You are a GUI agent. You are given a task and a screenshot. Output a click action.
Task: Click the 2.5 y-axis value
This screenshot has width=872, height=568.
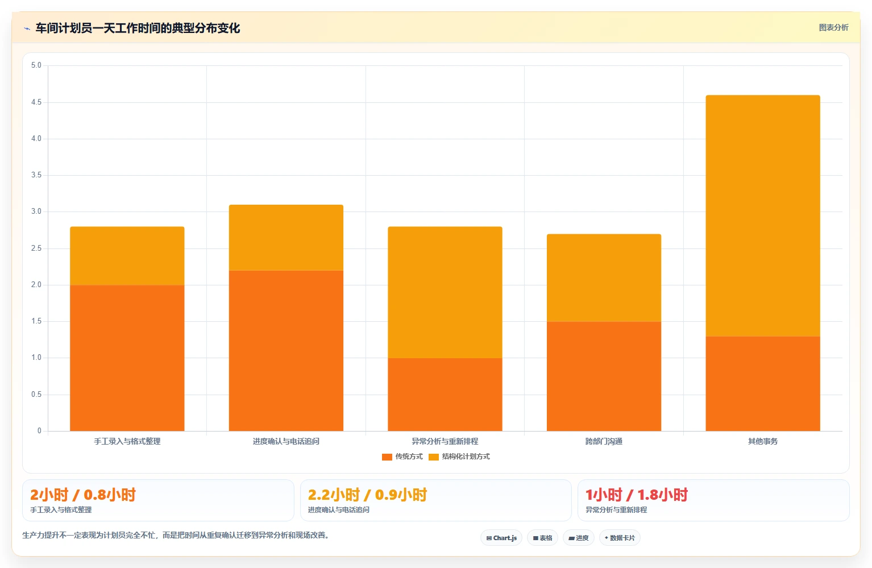tap(36, 248)
